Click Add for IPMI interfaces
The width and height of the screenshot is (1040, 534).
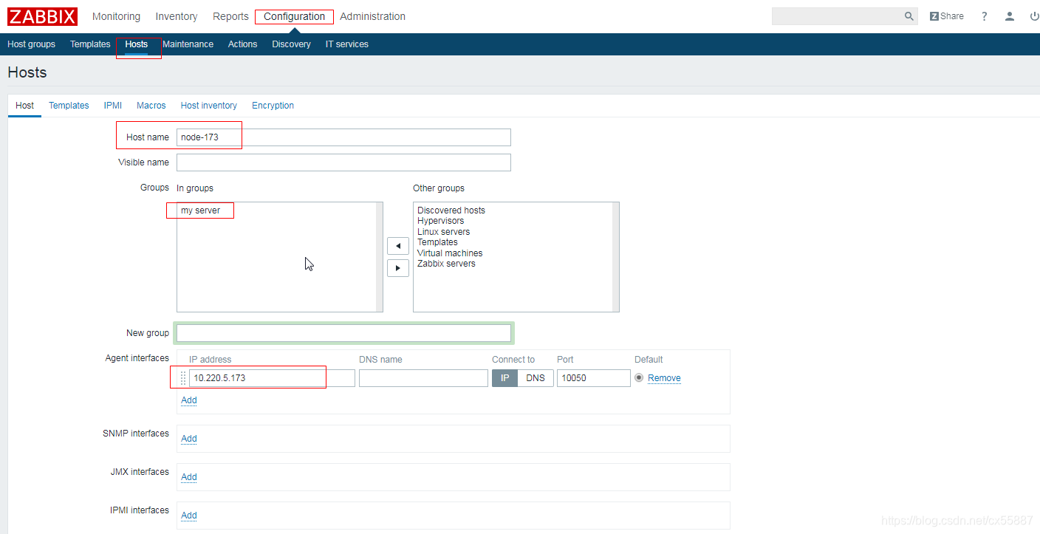tap(189, 516)
